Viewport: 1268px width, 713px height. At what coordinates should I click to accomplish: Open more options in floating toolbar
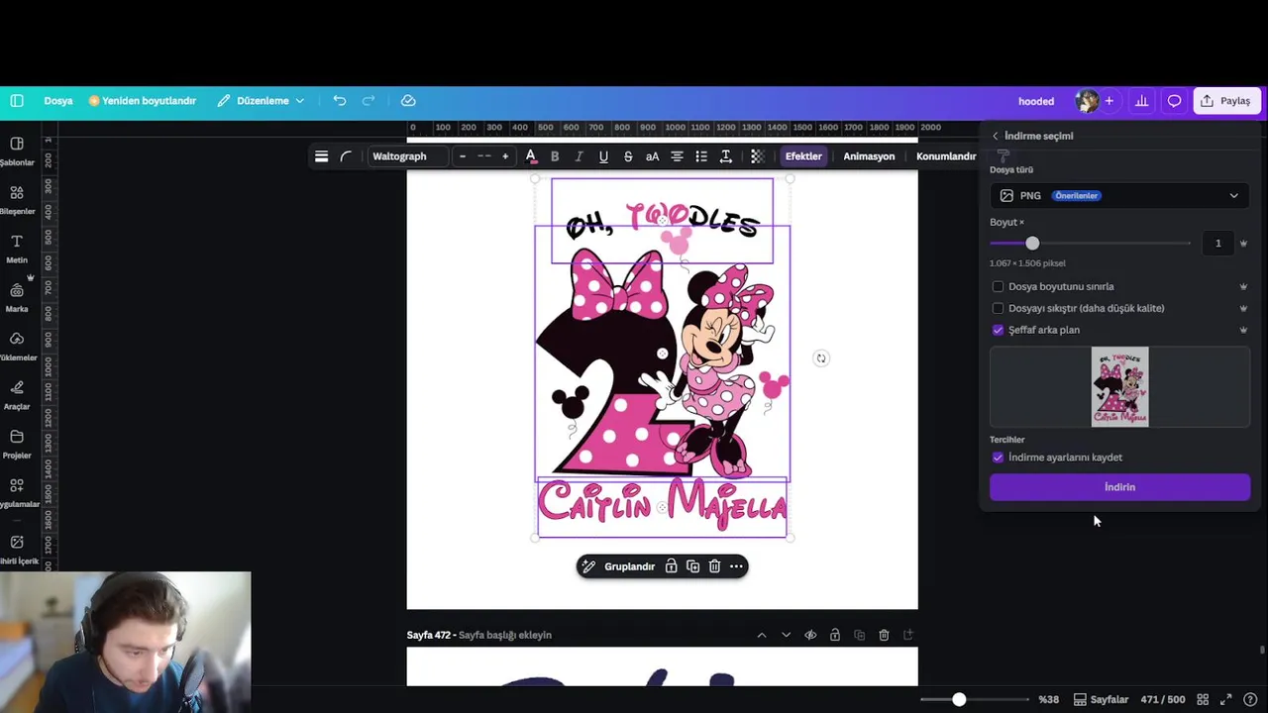pos(736,566)
